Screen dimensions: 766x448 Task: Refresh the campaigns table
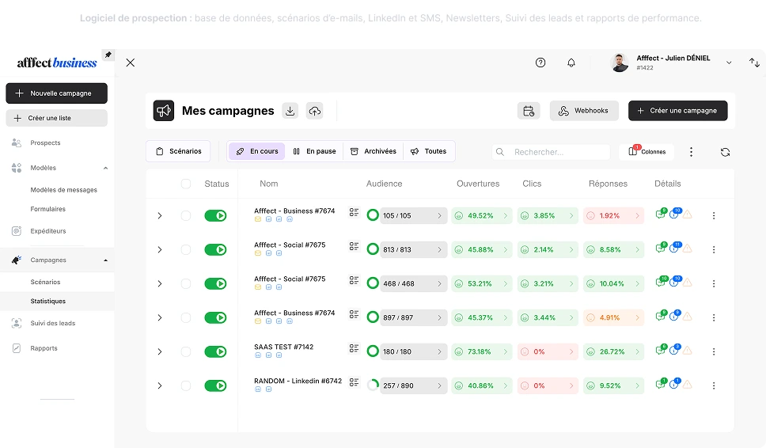pyautogui.click(x=725, y=152)
